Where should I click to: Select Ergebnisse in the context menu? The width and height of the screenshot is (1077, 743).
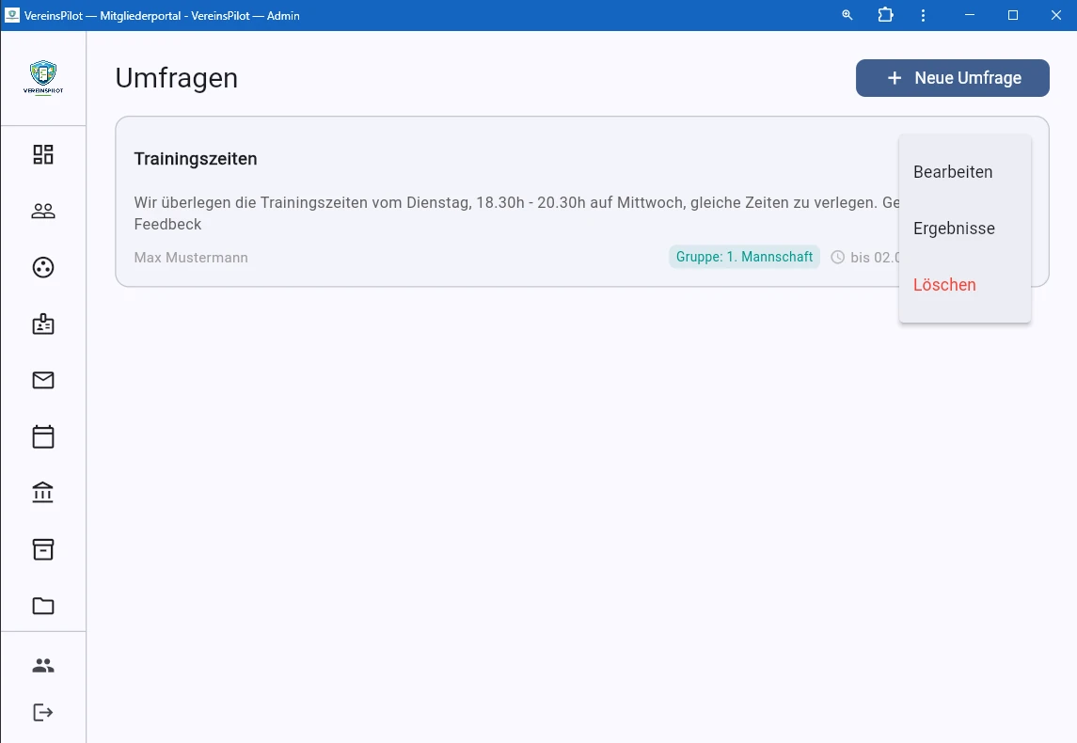point(955,228)
